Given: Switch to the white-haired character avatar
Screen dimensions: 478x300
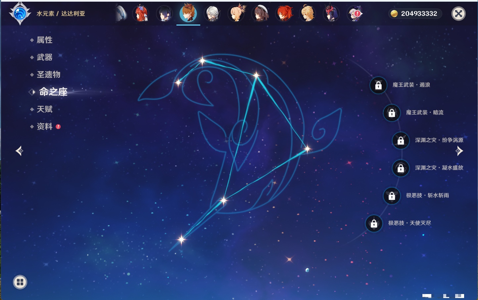Looking at the screenshot, I should tap(212, 14).
